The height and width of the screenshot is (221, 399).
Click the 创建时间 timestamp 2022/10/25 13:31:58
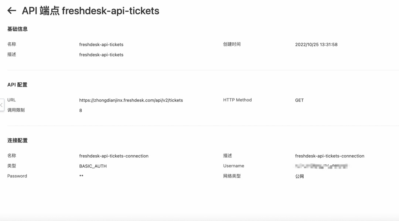[316, 44]
